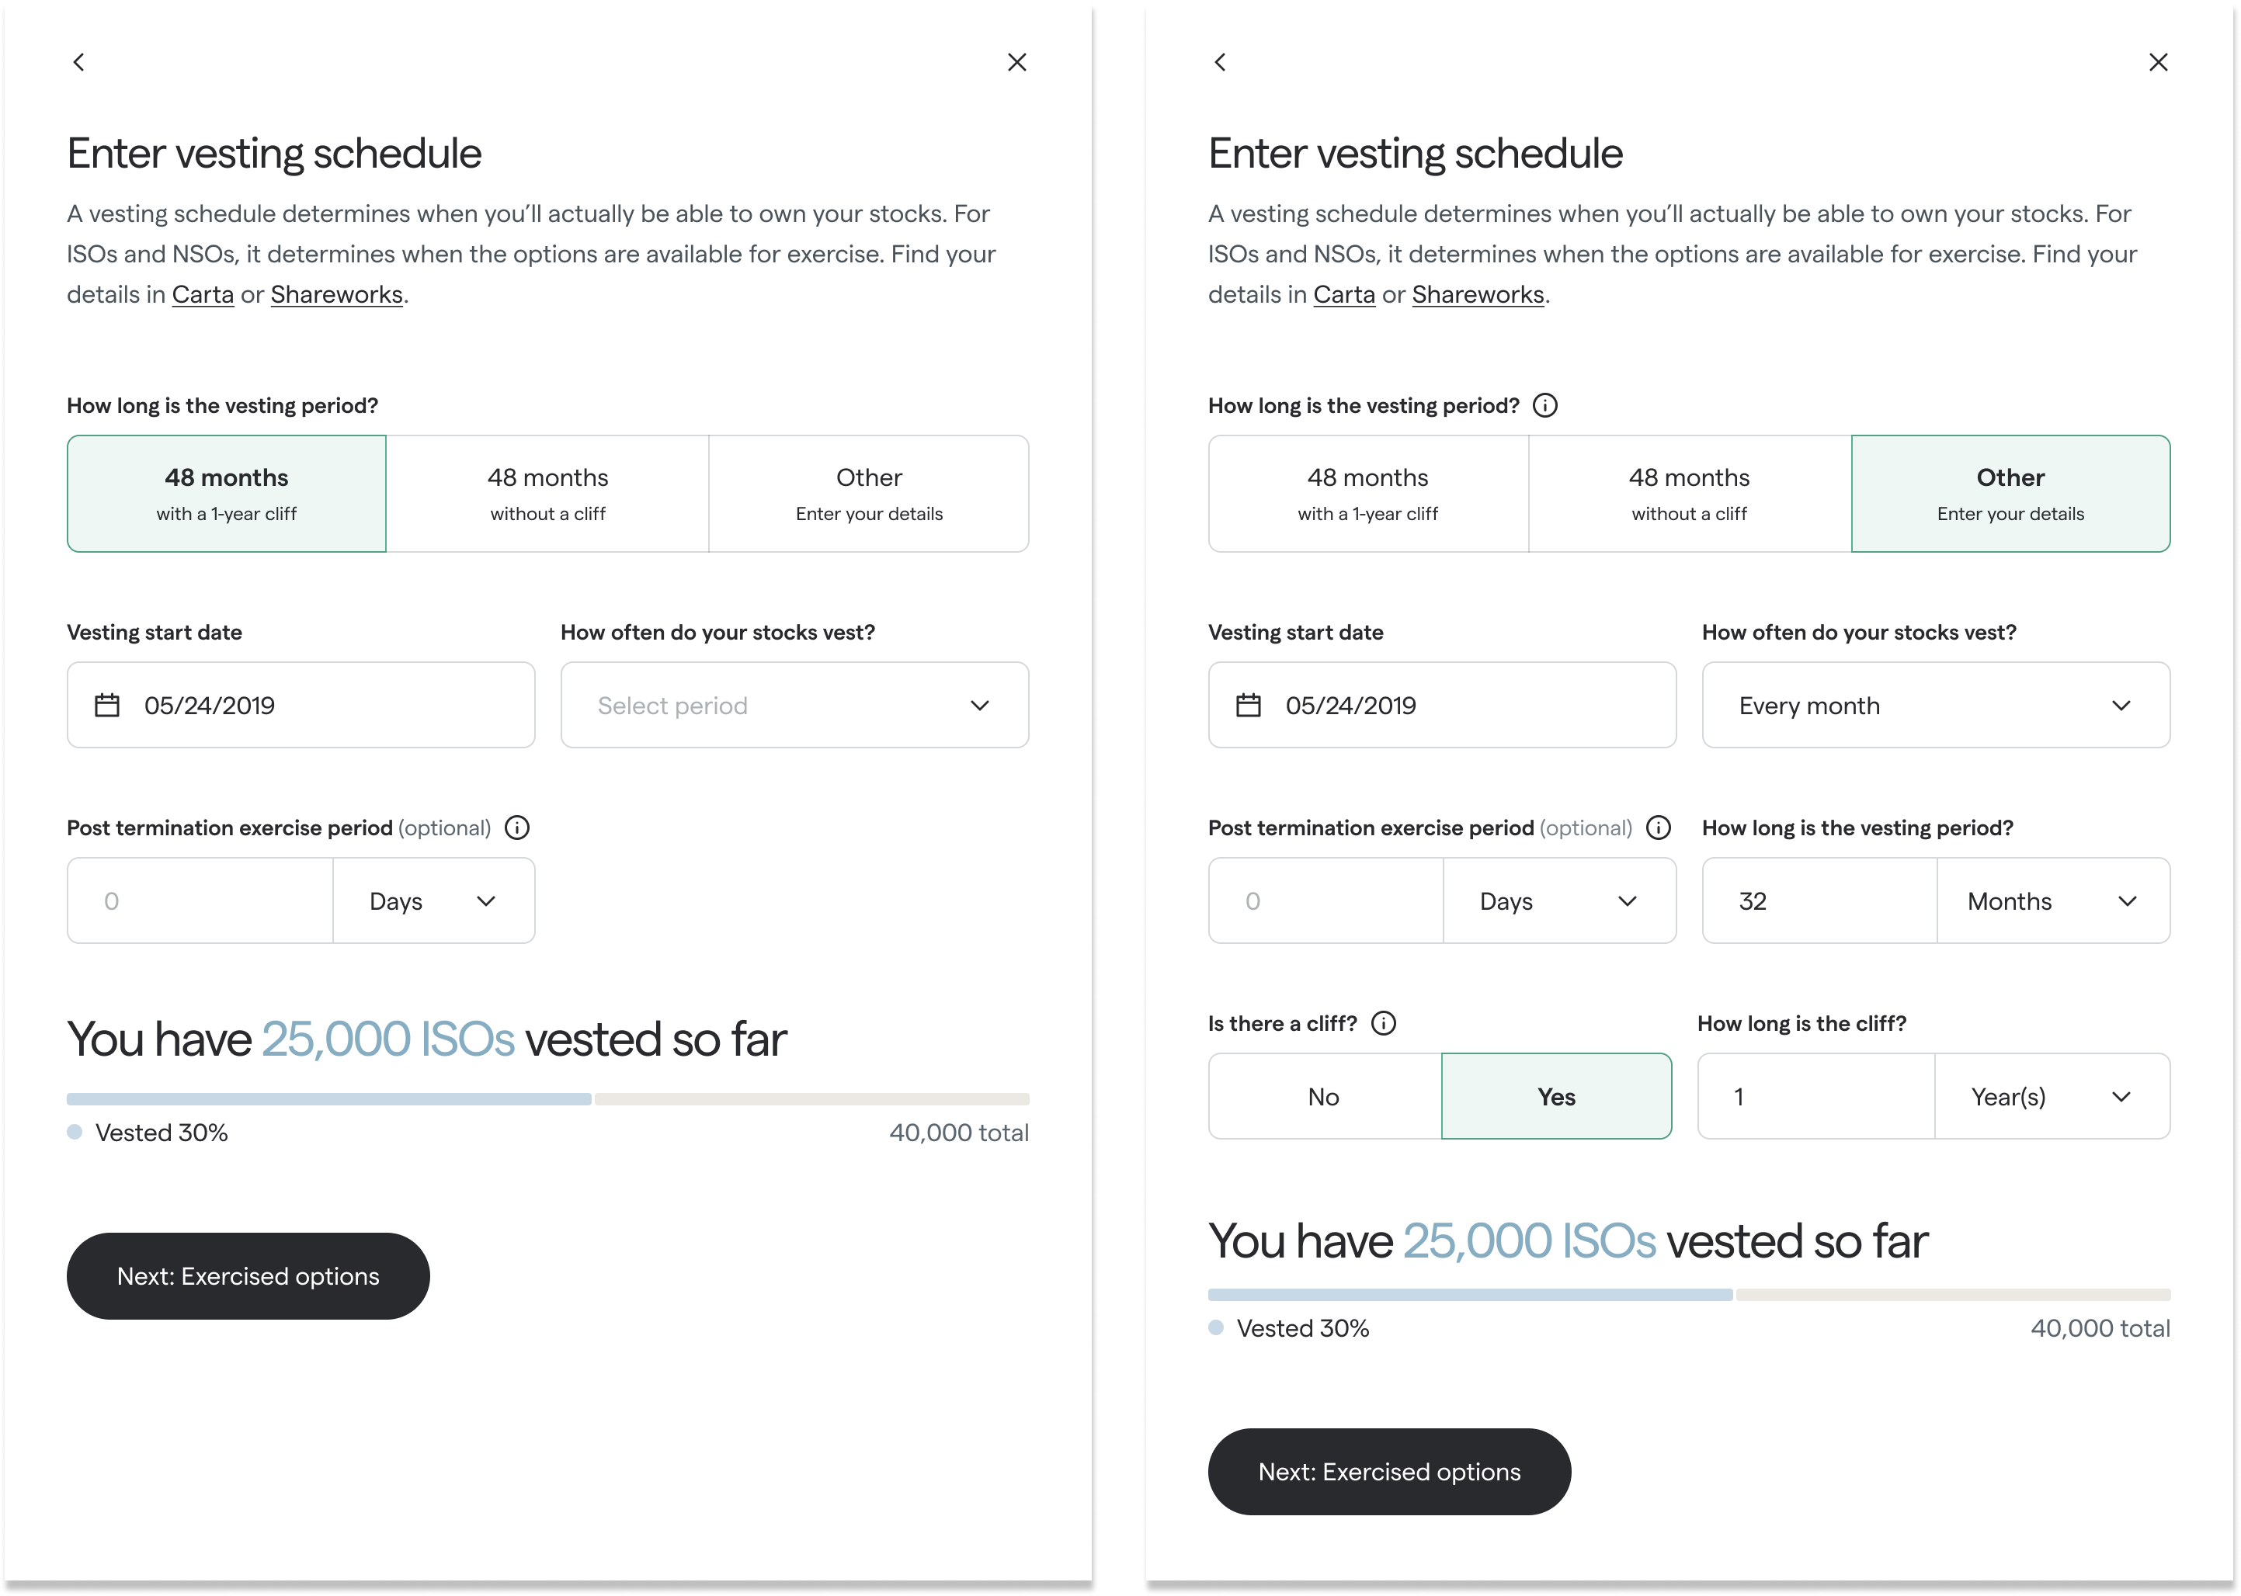2241x1596 pixels.
Task: Click the back arrow in the left panel
Action: [80, 62]
